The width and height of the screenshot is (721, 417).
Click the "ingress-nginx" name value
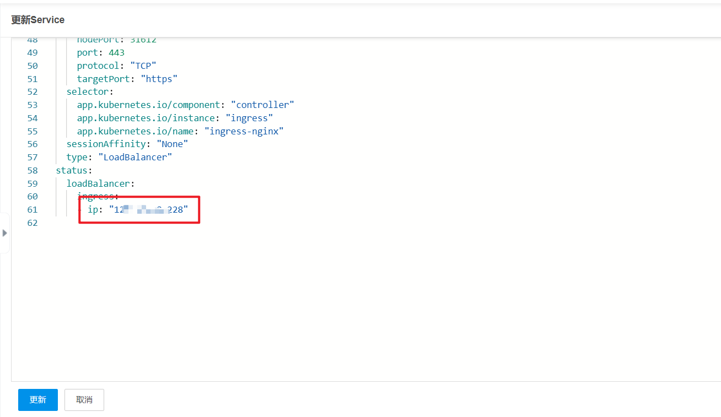[244, 131]
